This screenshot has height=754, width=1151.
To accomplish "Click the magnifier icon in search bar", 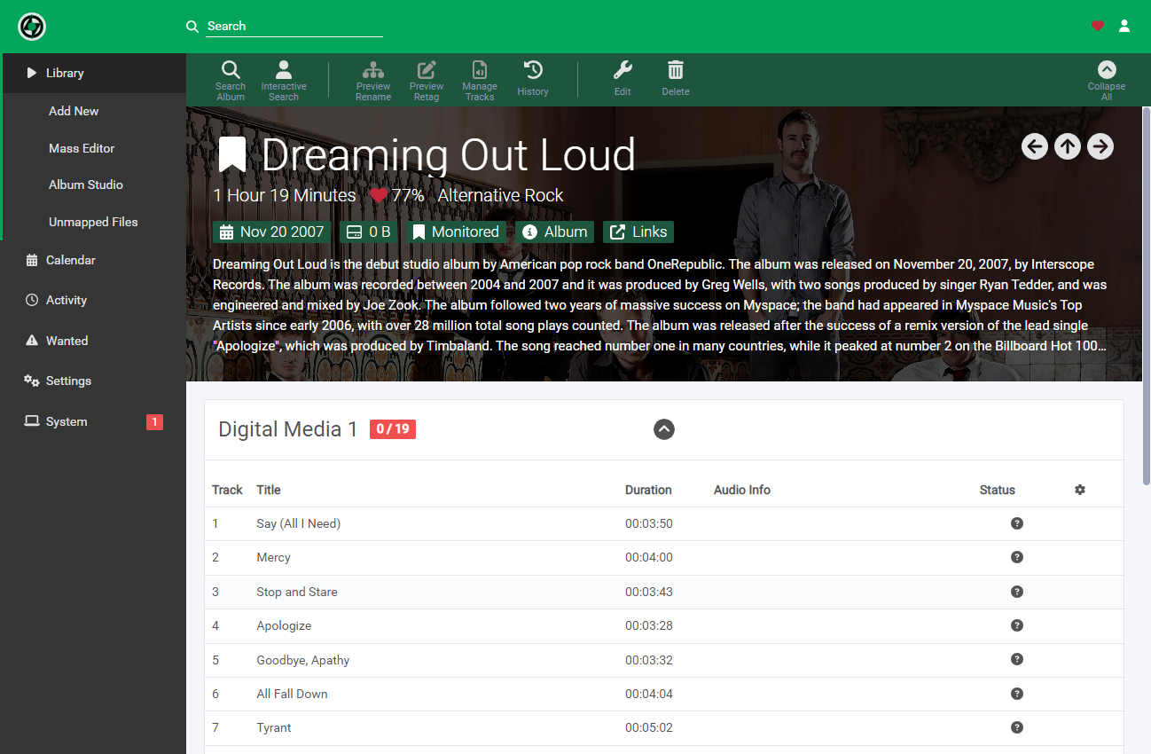I will [192, 27].
